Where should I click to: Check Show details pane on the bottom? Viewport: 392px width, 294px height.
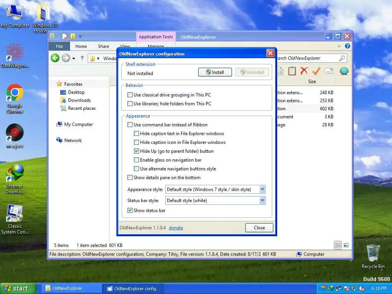tap(130, 178)
